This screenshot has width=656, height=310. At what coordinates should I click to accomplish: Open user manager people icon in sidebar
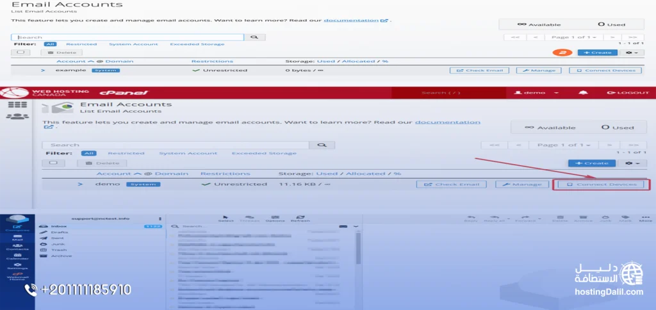tap(17, 117)
